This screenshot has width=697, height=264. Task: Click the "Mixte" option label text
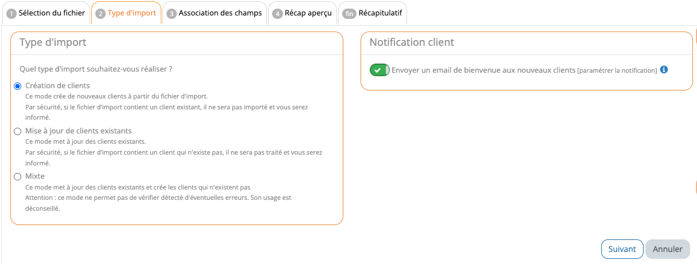35,176
